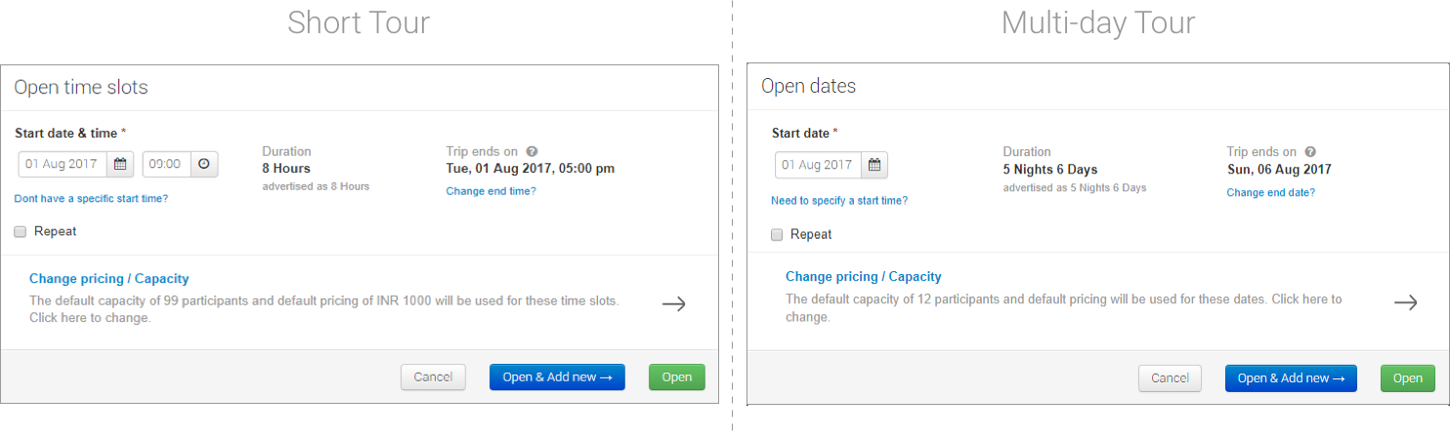Open calendar picker in Multi-day Tour dialog

click(874, 165)
